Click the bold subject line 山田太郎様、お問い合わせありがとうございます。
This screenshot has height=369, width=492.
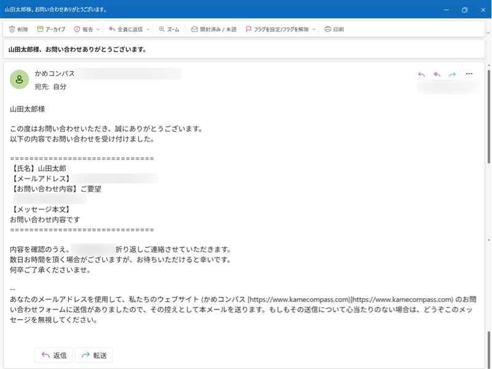coord(77,50)
